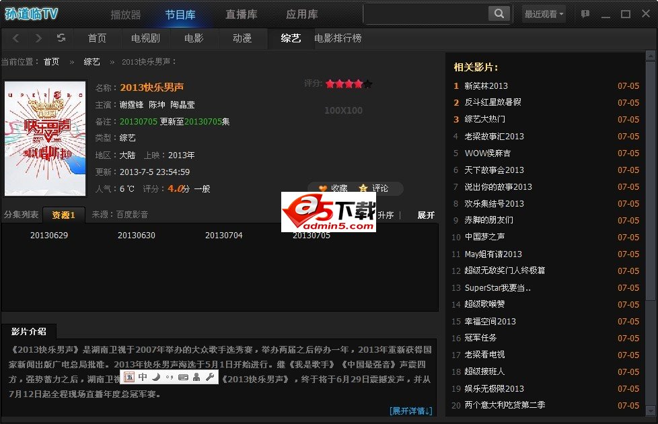Rate the show using the fifth star
This screenshot has height=424, width=658.
[x=367, y=84]
